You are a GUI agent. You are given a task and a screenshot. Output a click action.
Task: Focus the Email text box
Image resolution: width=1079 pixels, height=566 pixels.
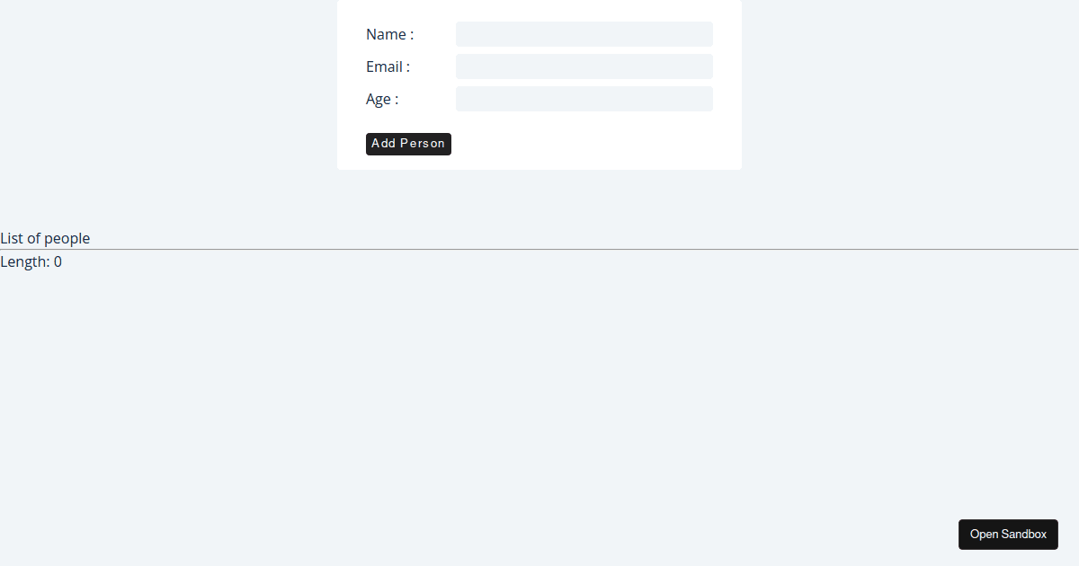point(584,66)
